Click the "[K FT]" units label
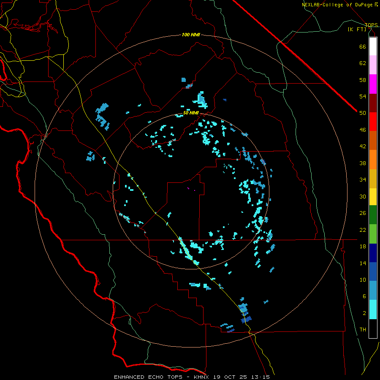 (357, 29)
